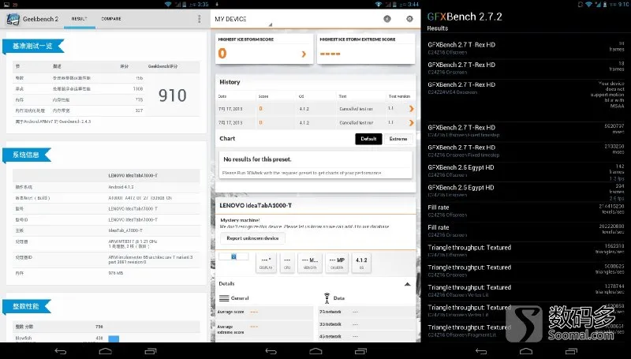Open first History row chevron
Image resolution: width=631 pixels, height=359 pixels.
tap(411, 109)
